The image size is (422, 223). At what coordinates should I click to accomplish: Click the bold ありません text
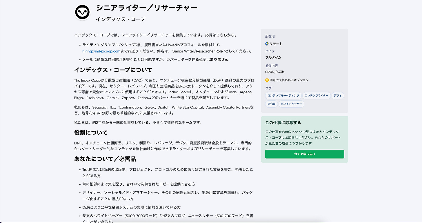click(219, 59)
